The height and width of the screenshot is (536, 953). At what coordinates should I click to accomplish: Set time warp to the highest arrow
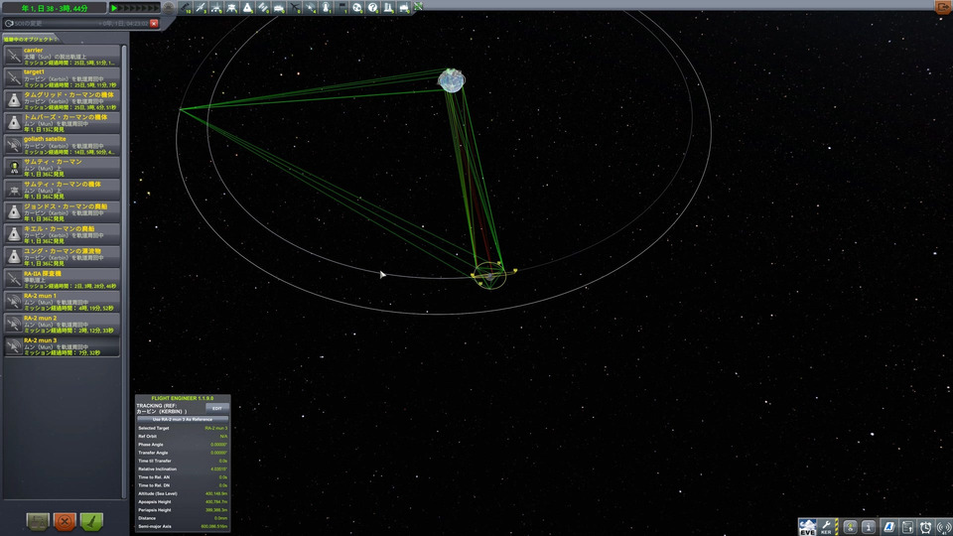(156, 8)
